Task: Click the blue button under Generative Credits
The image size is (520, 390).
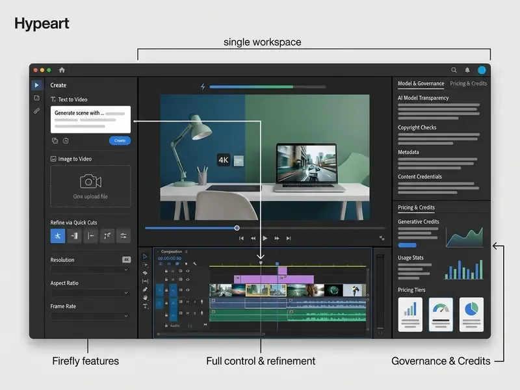Action: point(408,246)
